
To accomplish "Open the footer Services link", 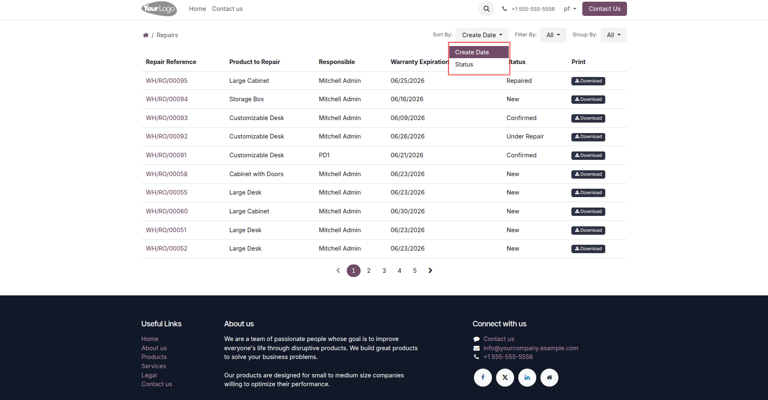I will click(154, 366).
